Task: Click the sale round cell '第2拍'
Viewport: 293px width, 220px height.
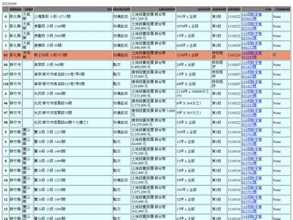Action: pos(219,46)
